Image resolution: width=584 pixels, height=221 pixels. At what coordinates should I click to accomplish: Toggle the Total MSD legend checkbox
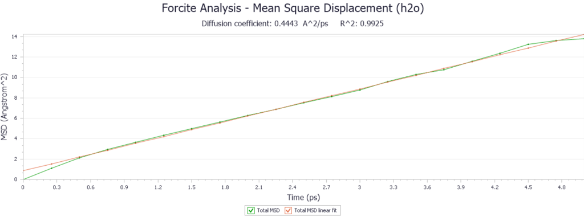click(251, 211)
